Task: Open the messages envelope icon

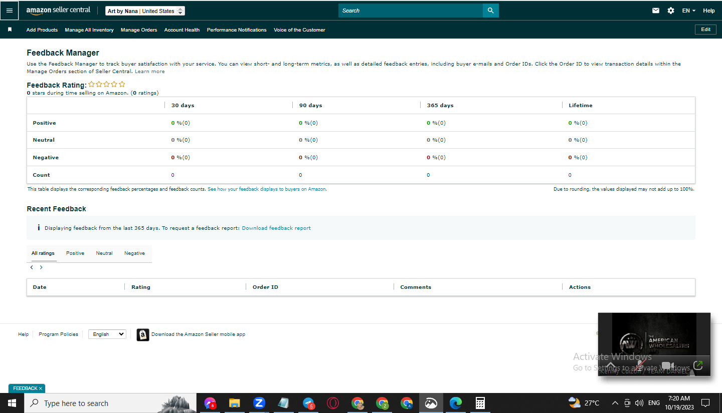Action: [656, 11]
